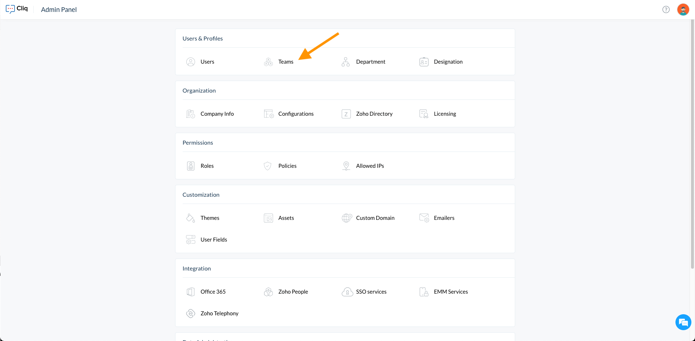Open the Assets link
This screenshot has height=341, width=695.
(286, 218)
